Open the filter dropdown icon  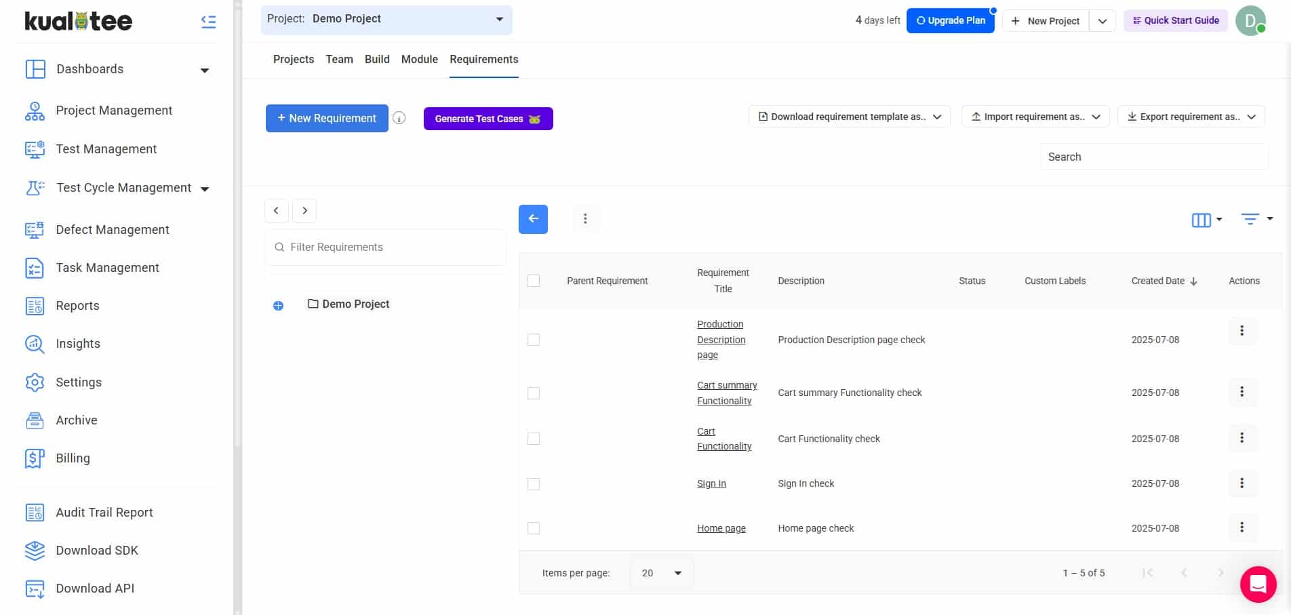point(1257,219)
